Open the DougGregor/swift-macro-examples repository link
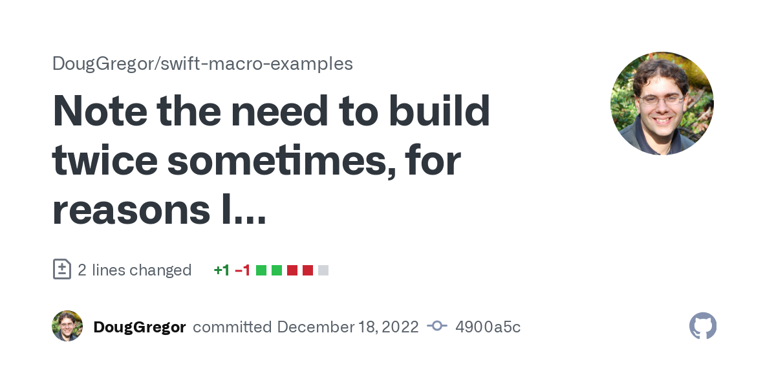The width and height of the screenshot is (776, 388). point(202,63)
